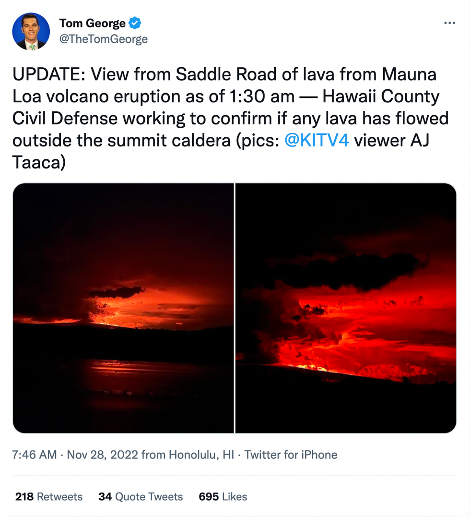Click the 7:46 AM time

(x=35, y=455)
